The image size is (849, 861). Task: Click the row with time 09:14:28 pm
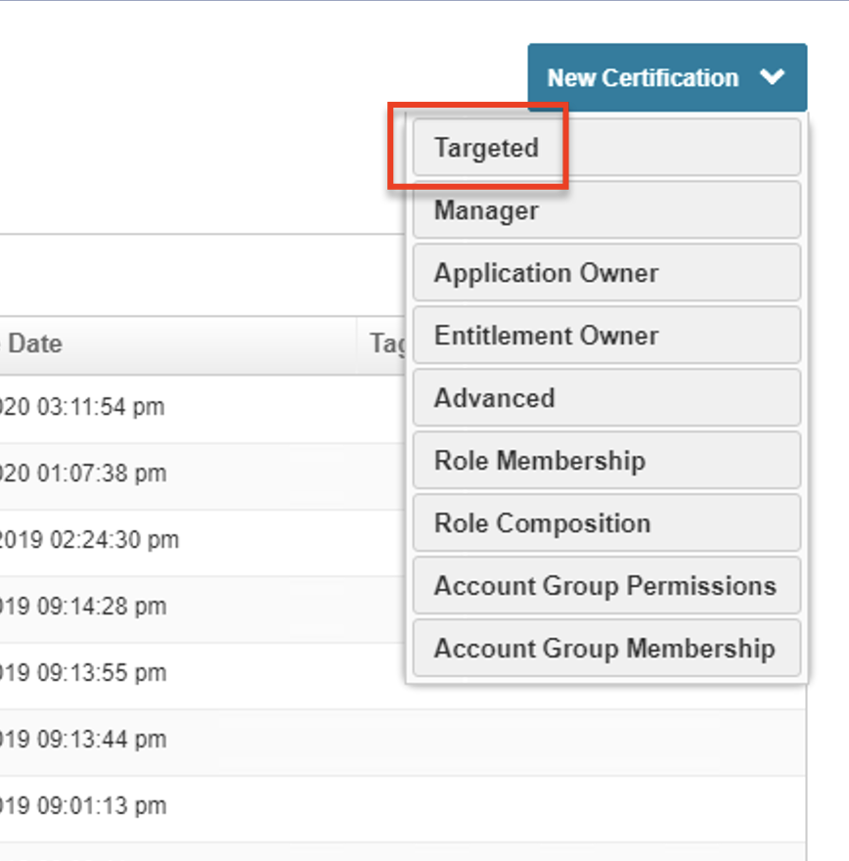coord(83,607)
